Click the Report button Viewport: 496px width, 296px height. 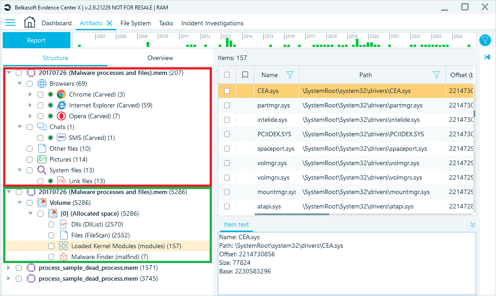[36, 40]
